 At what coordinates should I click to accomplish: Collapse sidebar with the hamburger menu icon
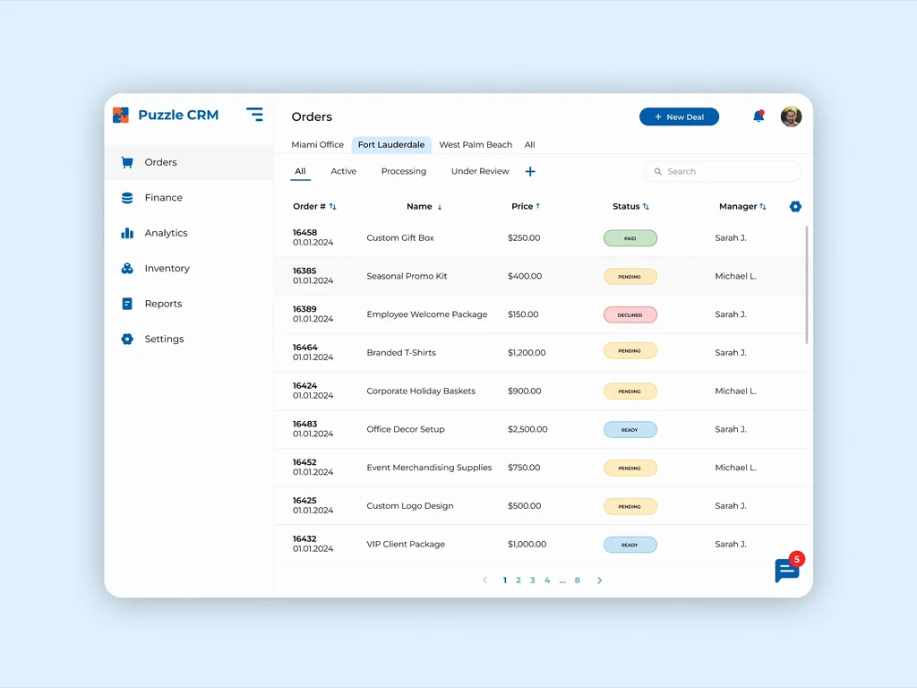pos(254,115)
